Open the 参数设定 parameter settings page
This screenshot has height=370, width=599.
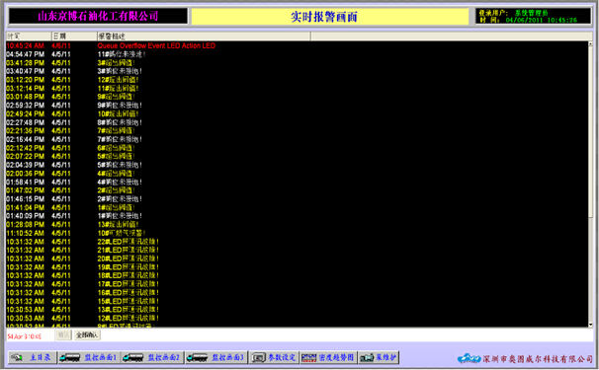coord(274,357)
